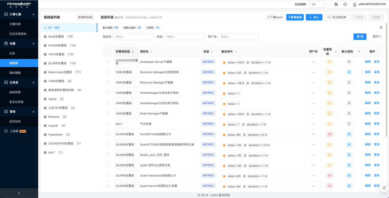
Task: Check the Quark Server连接数过大告警 row checkbox
Action: (x=109, y=185)
